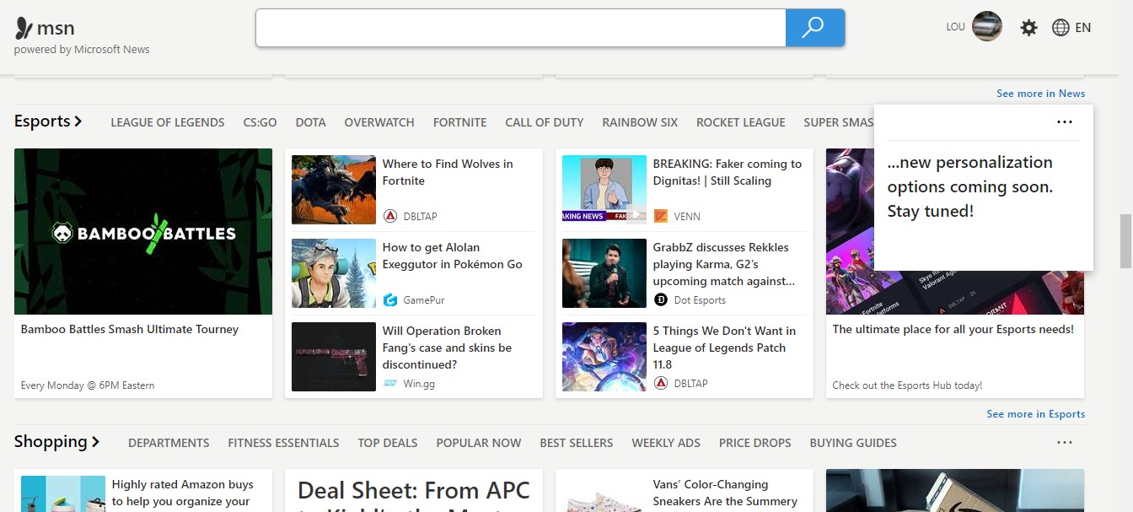Click the VENN source icon
This screenshot has width=1133, height=512.
pos(661,216)
